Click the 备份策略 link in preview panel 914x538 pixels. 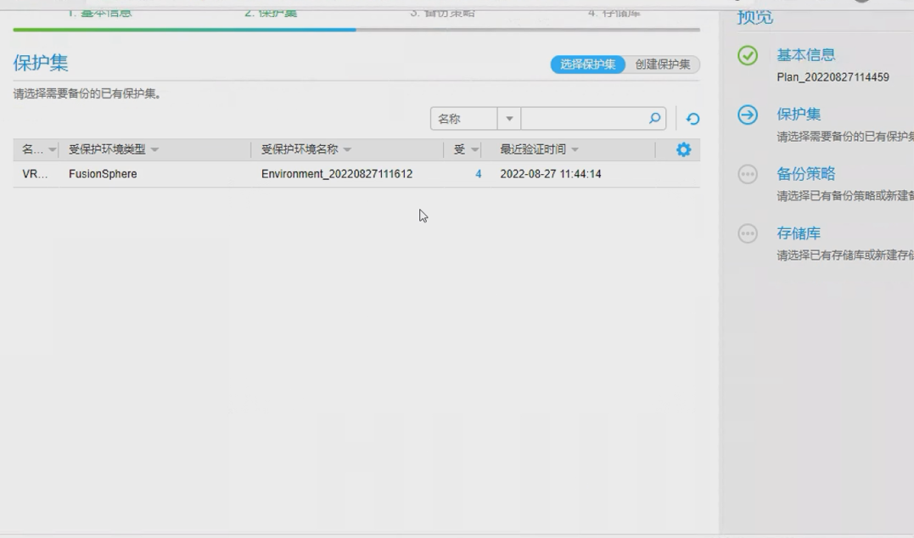click(x=805, y=174)
